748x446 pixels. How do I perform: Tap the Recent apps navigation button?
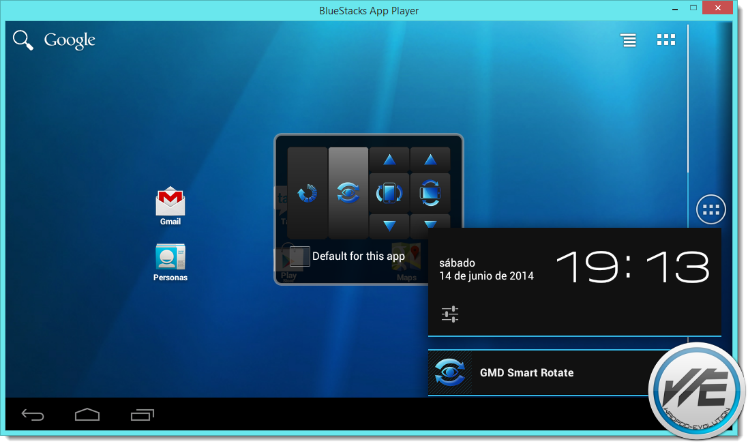143,415
